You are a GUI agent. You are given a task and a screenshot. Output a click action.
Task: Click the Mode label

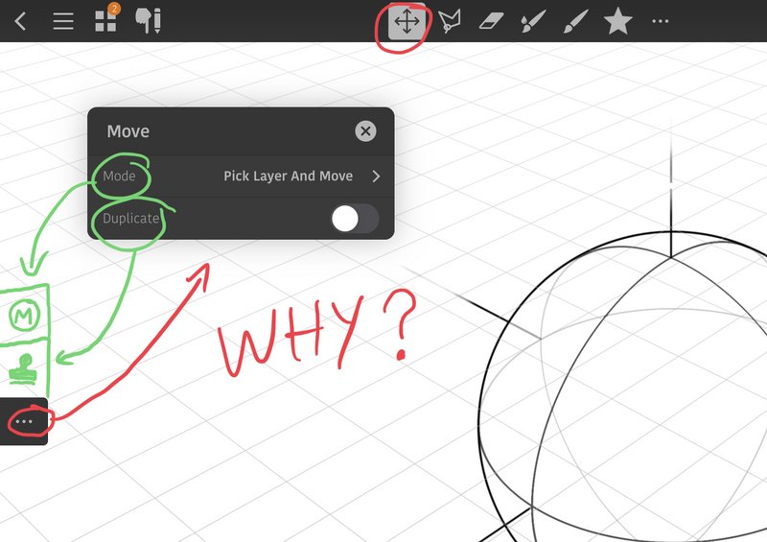point(119,177)
